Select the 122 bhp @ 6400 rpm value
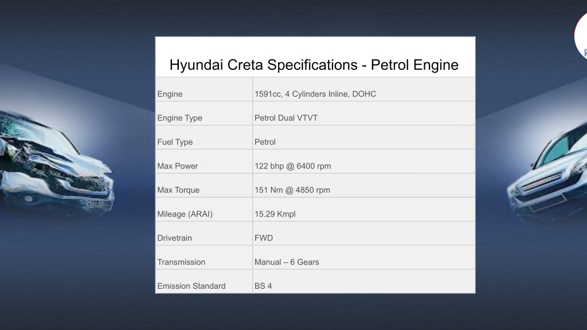 (293, 166)
